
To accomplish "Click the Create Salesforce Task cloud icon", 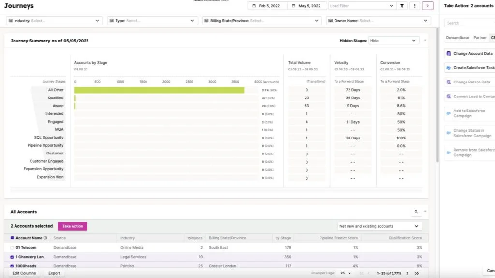I will (x=449, y=68).
